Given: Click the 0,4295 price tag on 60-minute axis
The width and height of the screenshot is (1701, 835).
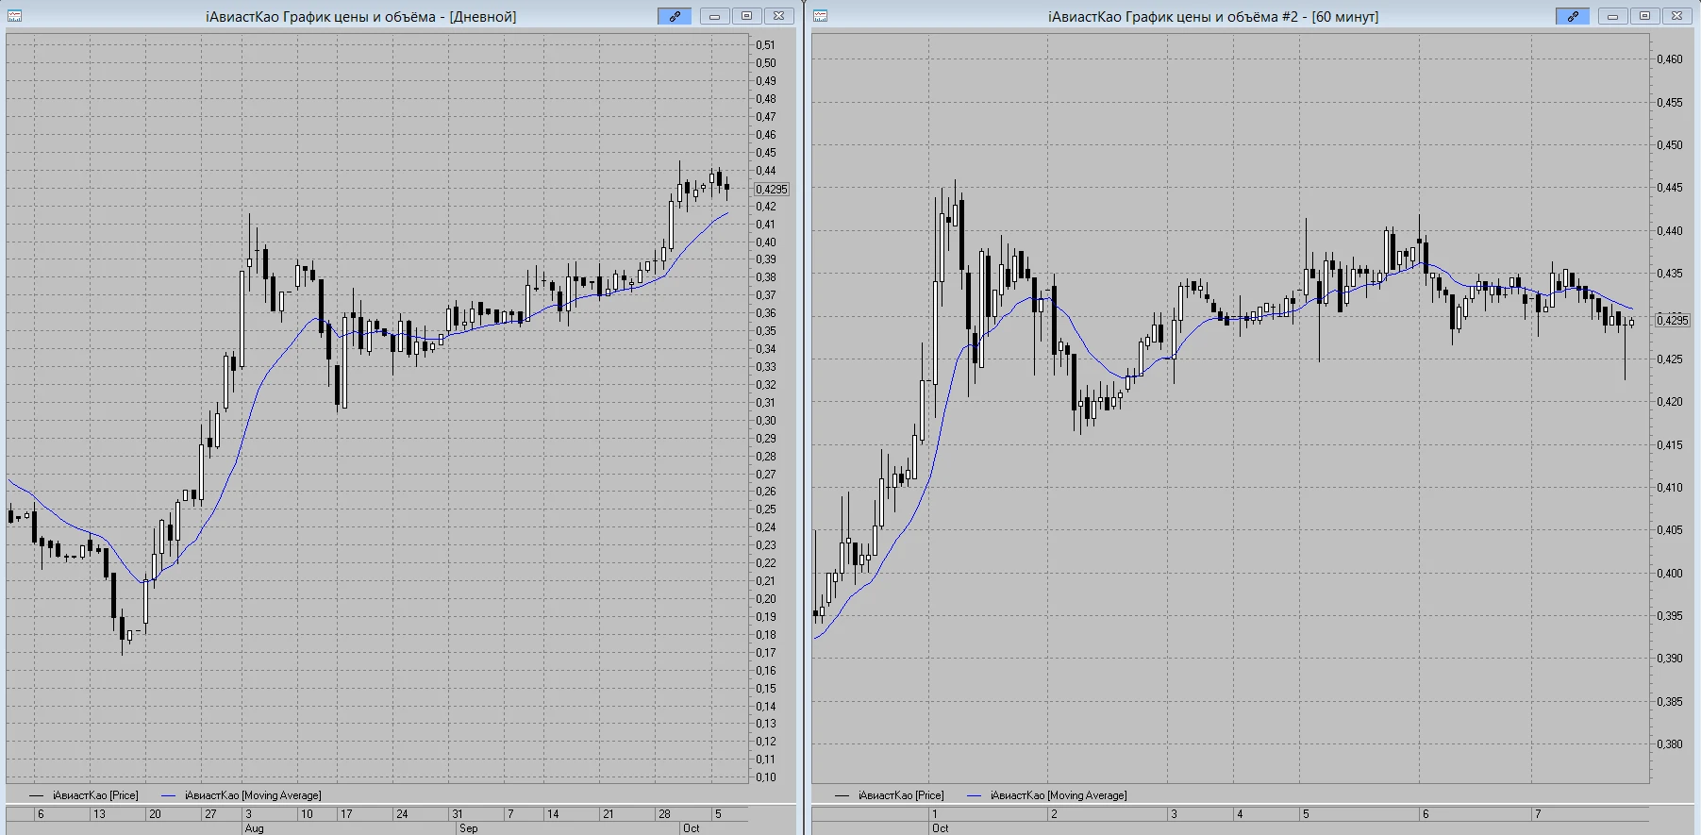Looking at the screenshot, I should click(x=1673, y=320).
